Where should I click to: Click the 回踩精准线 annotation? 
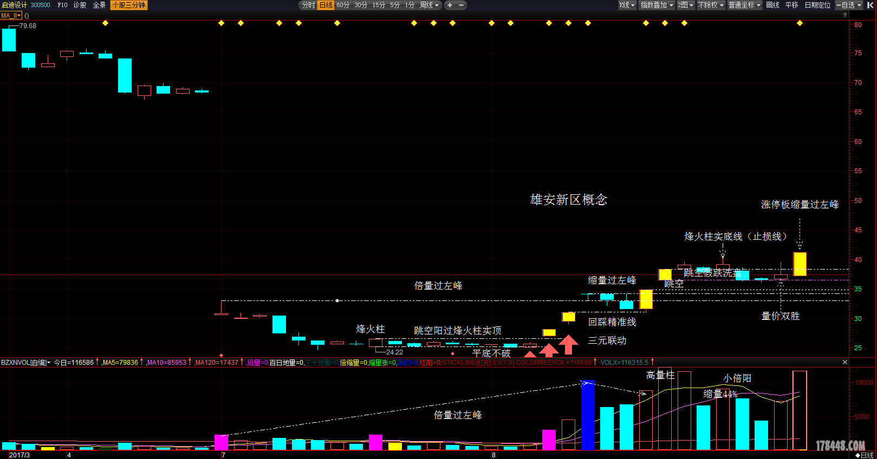click(x=612, y=322)
